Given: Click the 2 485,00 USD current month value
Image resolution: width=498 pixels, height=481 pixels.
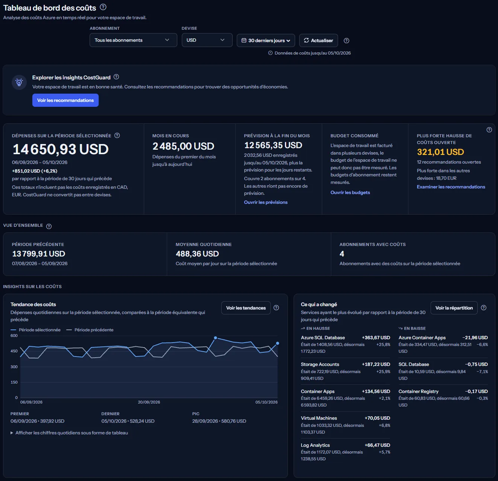Looking at the screenshot, I should point(183,146).
